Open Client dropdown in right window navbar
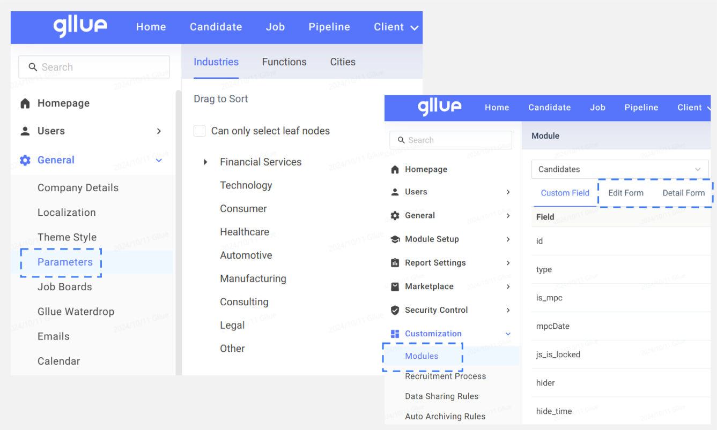Image resolution: width=717 pixels, height=430 pixels. click(x=694, y=108)
